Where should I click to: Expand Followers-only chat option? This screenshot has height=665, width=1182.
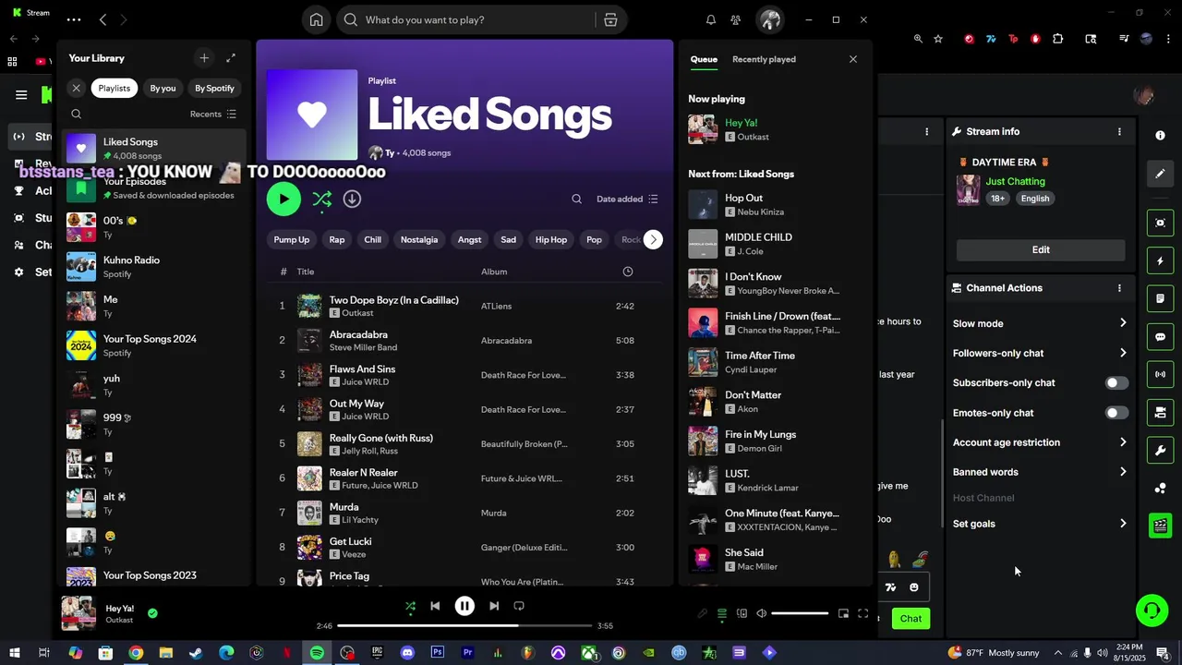(1040, 353)
